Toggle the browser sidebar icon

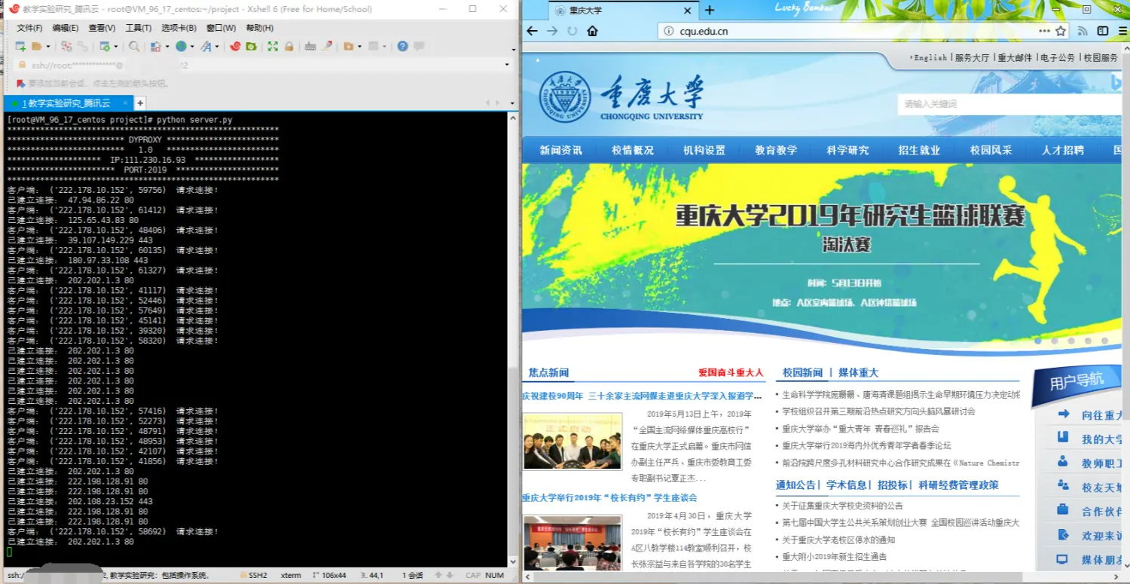tap(1103, 31)
